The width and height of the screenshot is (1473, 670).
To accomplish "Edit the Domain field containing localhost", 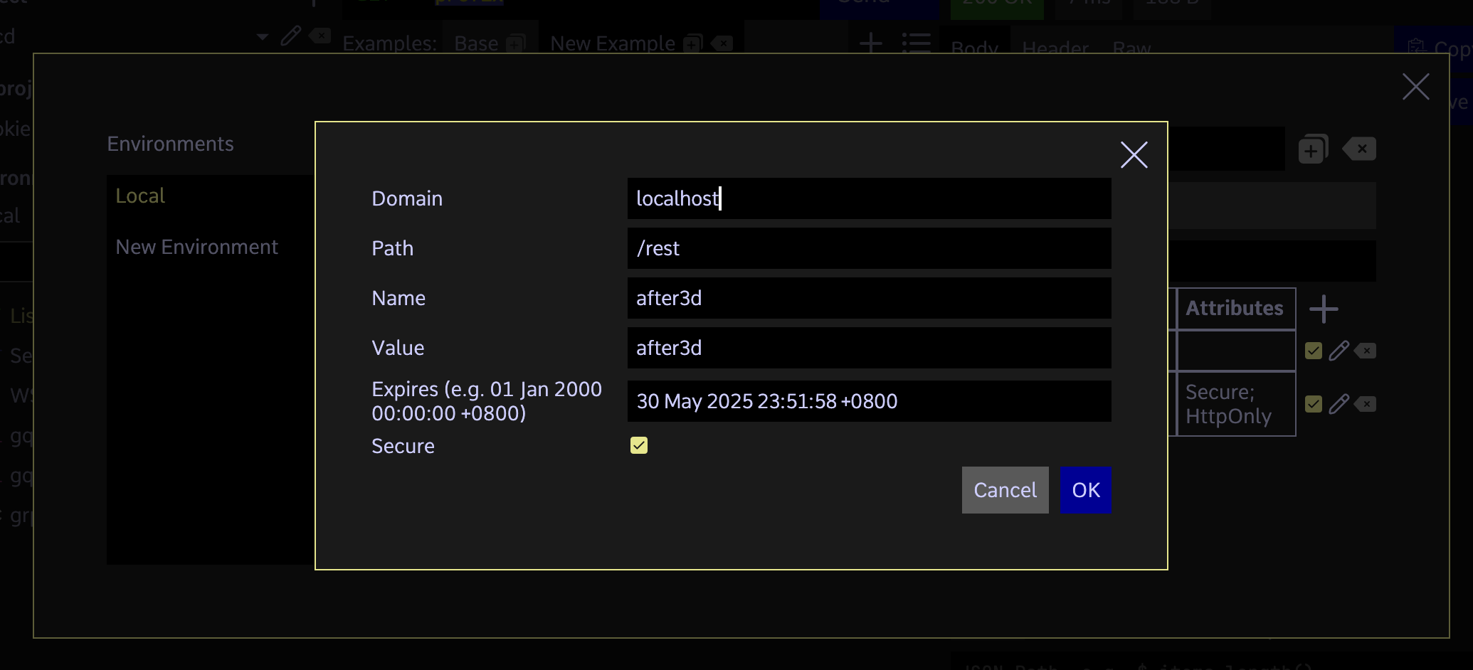I will tap(869, 198).
